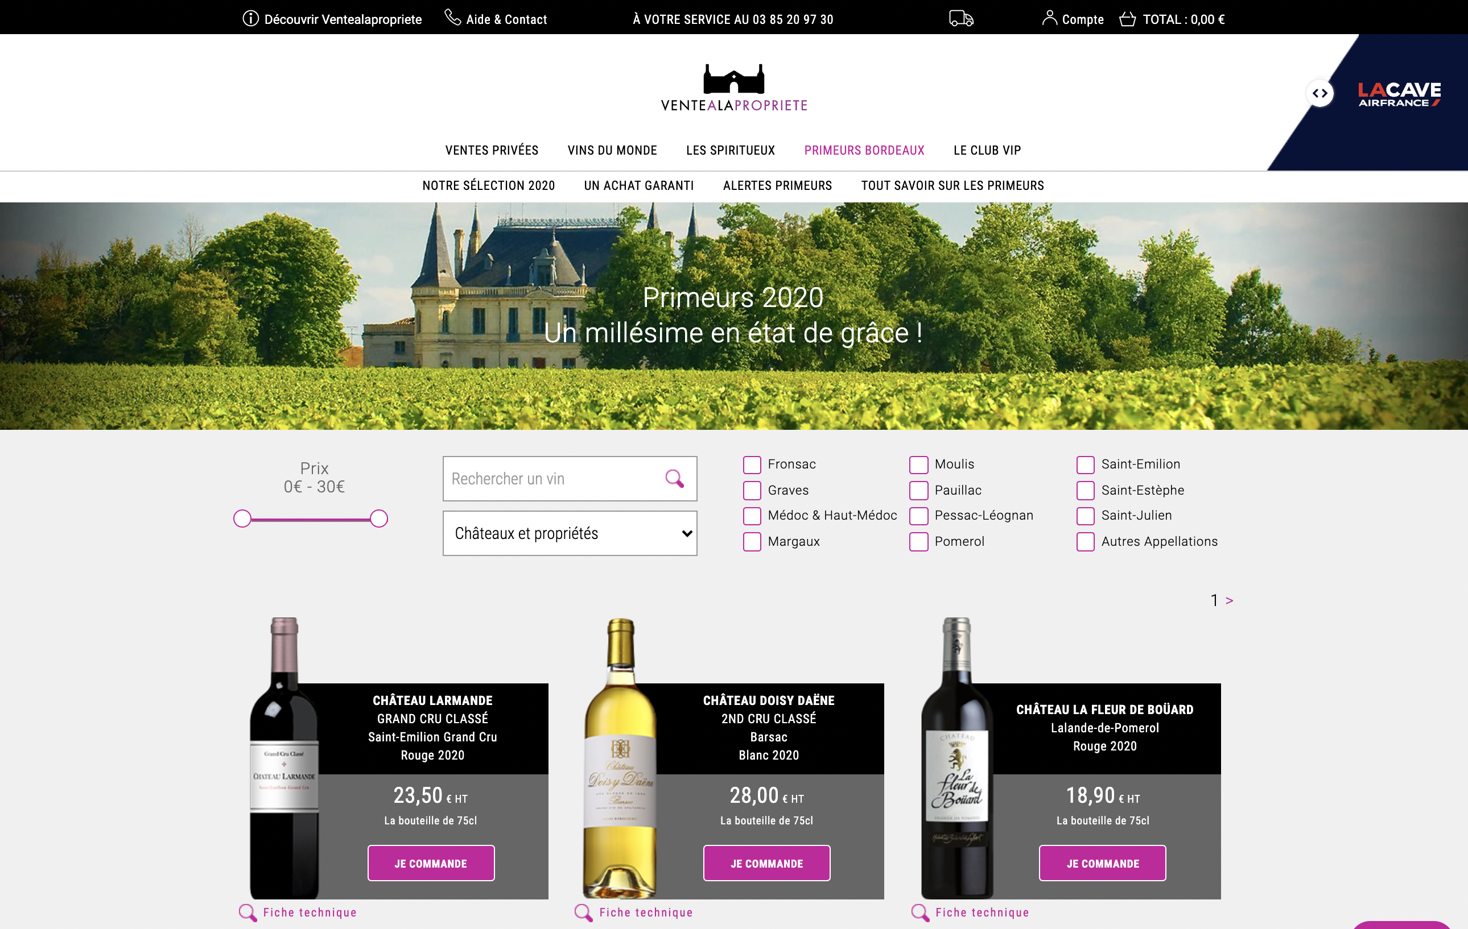Tick the Saint-Emilion checkbox
The height and width of the screenshot is (929, 1468).
1085,464
